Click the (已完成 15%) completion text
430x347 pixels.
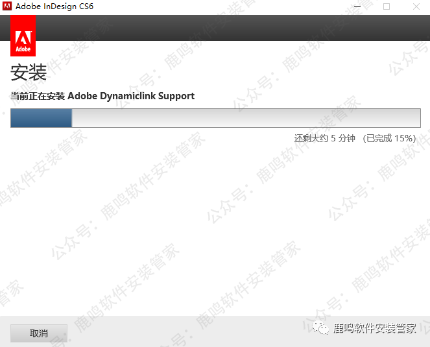(x=389, y=138)
